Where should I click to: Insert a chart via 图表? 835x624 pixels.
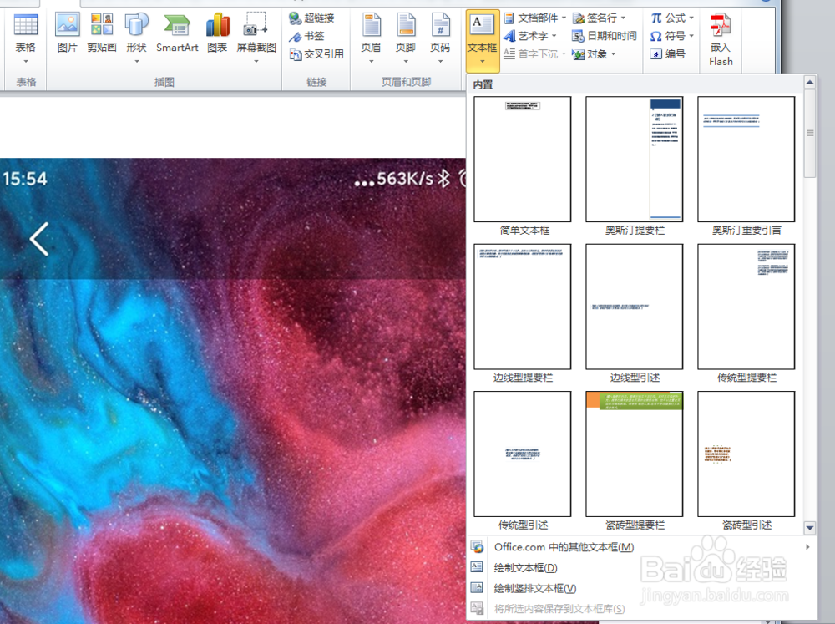217,33
